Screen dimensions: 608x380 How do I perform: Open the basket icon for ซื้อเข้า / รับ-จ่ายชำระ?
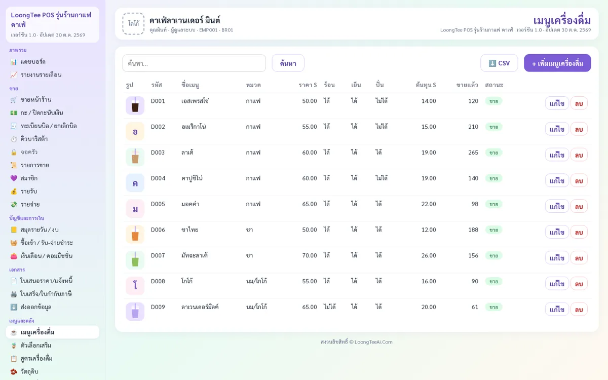[x=14, y=243]
